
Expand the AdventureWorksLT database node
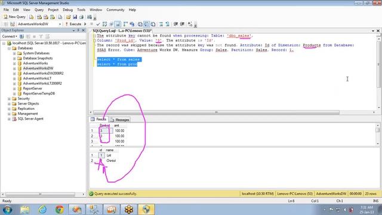14,78
